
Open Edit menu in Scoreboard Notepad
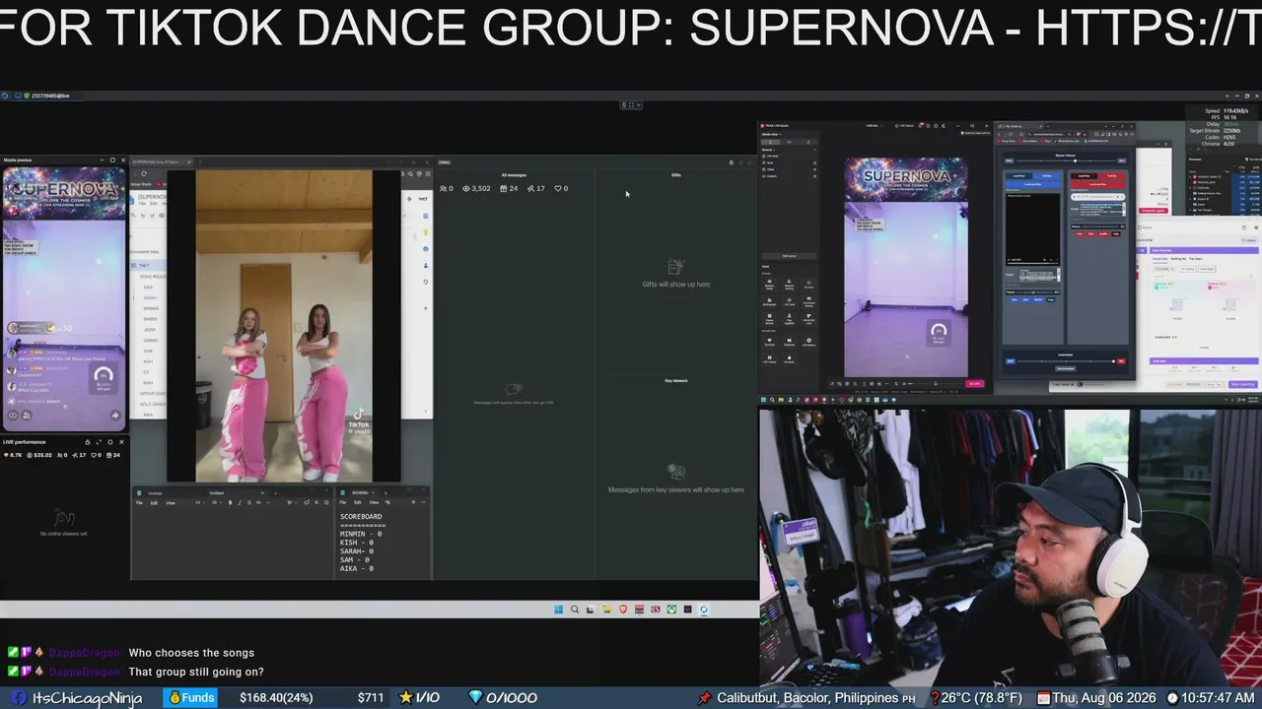(x=358, y=503)
